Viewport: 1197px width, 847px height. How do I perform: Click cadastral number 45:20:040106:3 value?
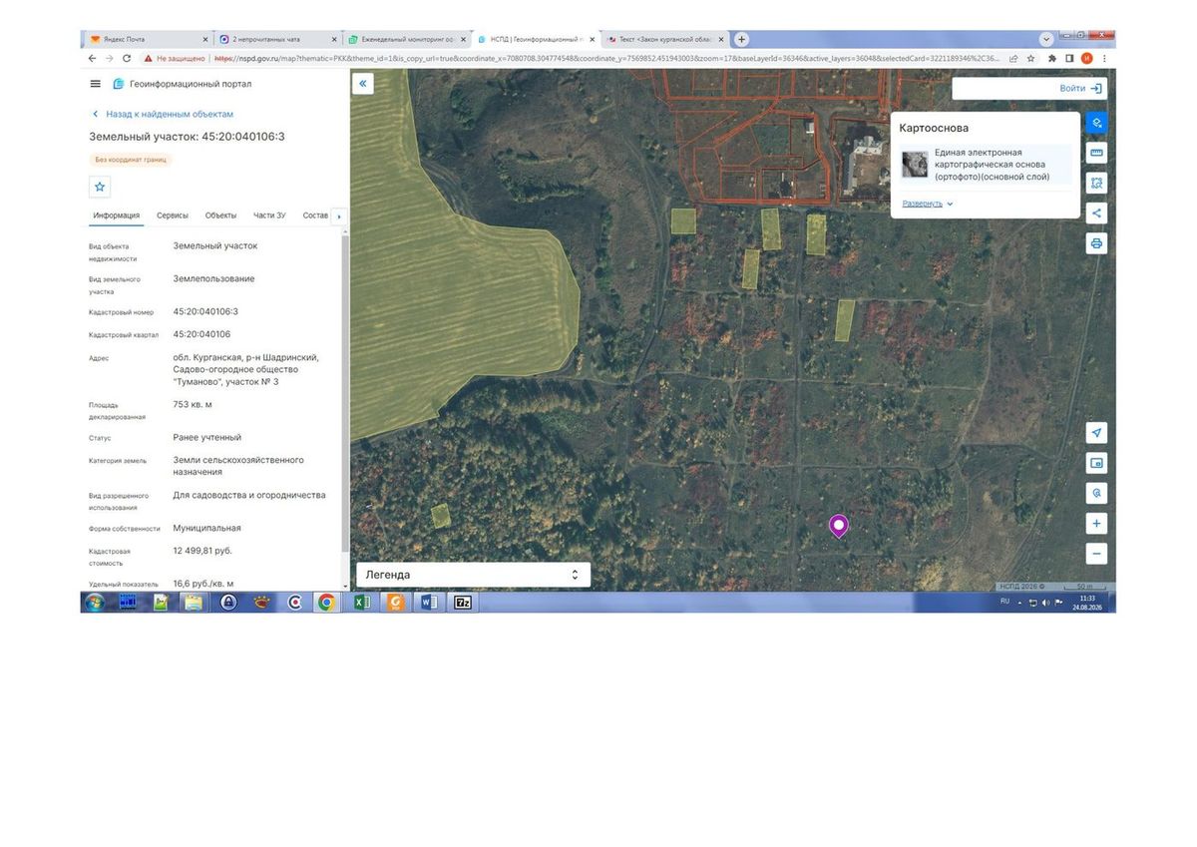coord(205,311)
